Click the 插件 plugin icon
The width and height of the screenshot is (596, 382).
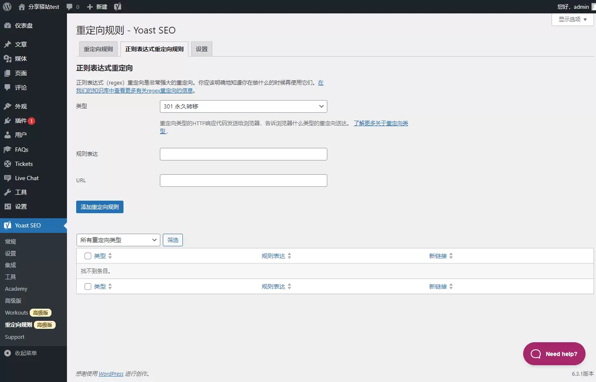(x=8, y=121)
